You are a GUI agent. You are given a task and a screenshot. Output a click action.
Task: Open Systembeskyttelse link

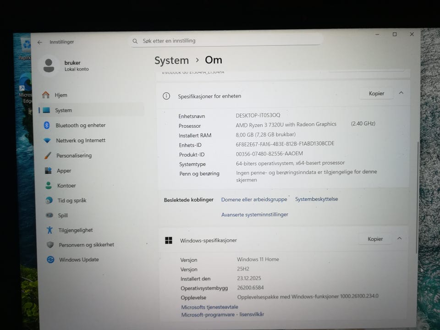point(316,199)
